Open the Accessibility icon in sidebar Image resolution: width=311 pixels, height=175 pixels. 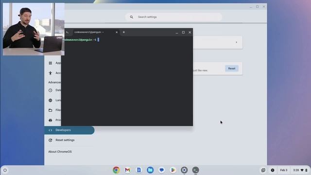tap(51, 73)
